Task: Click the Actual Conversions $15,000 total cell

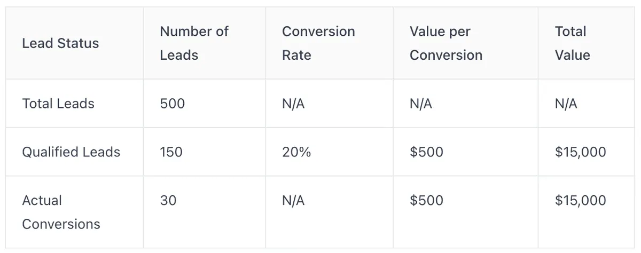Action: 581,201
